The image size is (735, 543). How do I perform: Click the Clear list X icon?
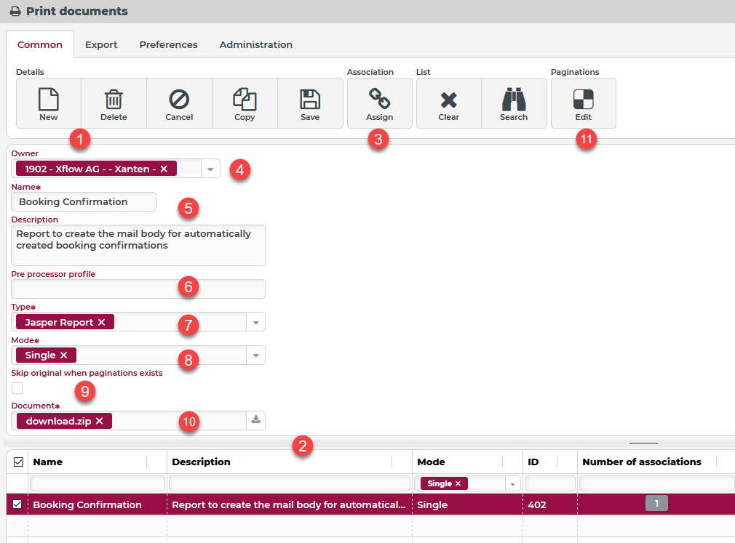448,100
